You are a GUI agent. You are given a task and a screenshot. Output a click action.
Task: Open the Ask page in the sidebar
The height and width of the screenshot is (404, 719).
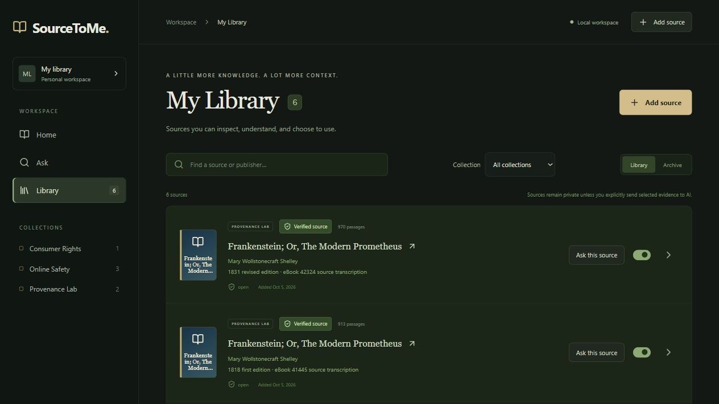click(69, 163)
